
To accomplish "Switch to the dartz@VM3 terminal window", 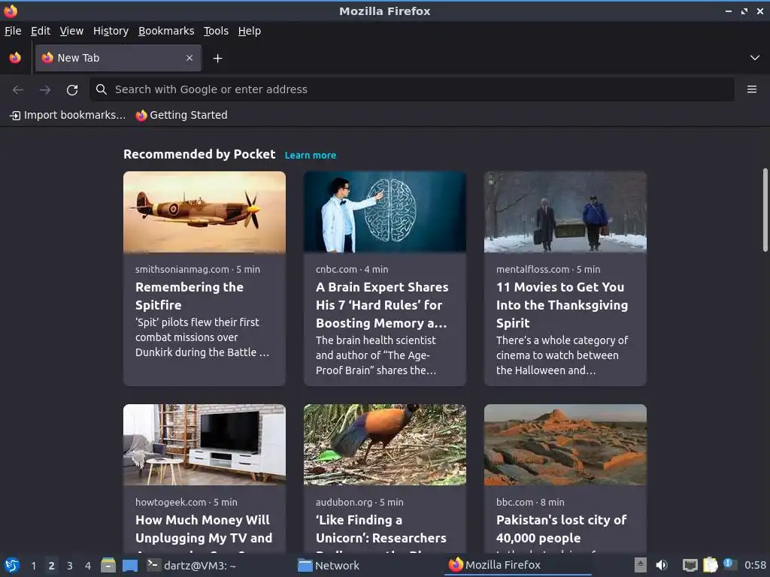I will point(192,566).
